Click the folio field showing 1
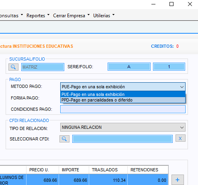Image resolution: width=198 pixels, height=185 pixels. [x=169, y=67]
